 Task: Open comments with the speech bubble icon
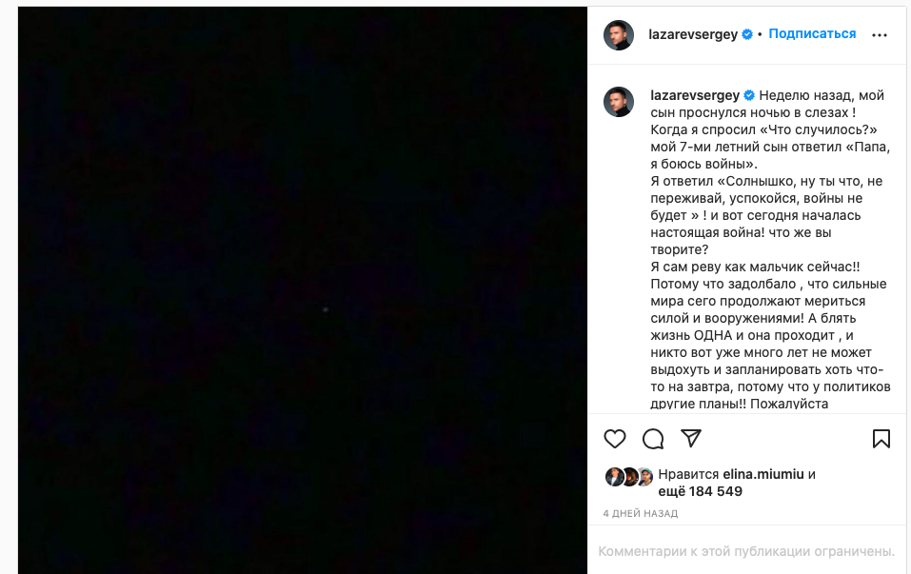pos(653,439)
